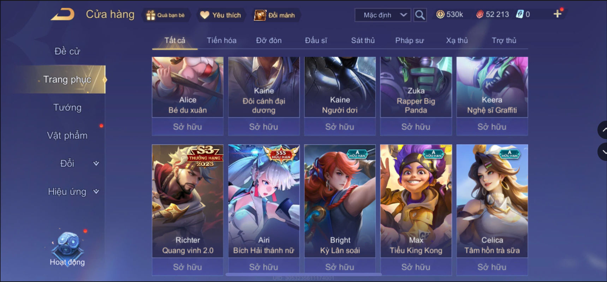Image resolution: width=607 pixels, height=282 pixels.
Task: Switch to the Tiến hóa tab
Action: 221,40
